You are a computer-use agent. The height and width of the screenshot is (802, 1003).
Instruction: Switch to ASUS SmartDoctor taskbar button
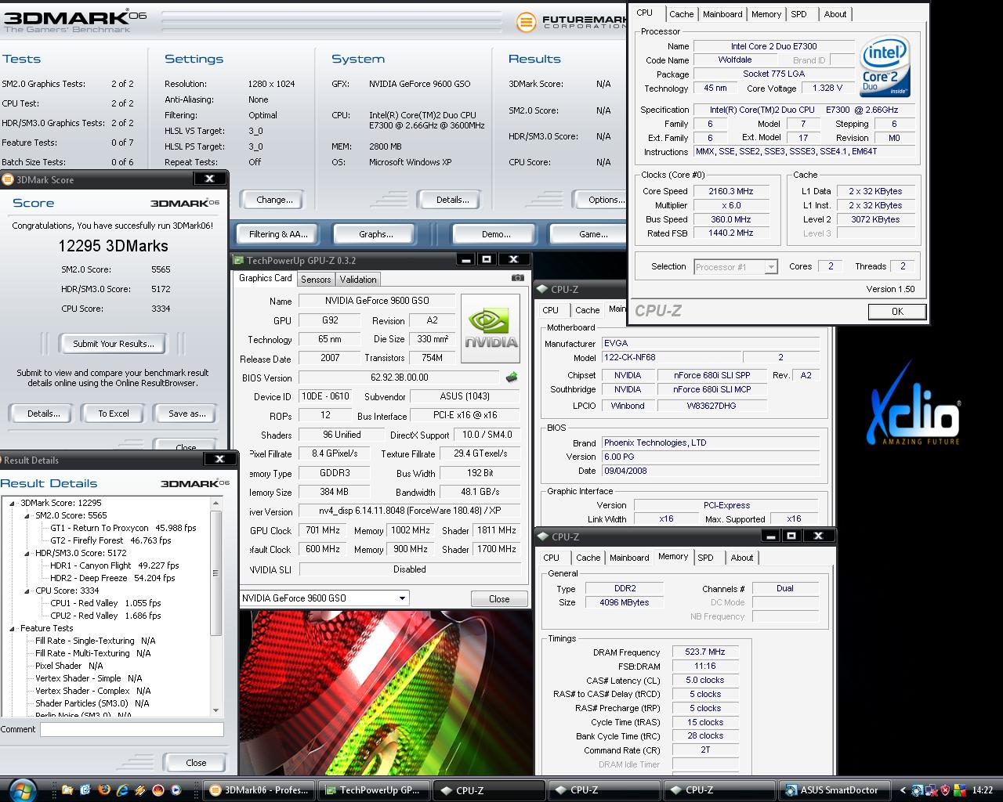click(835, 790)
